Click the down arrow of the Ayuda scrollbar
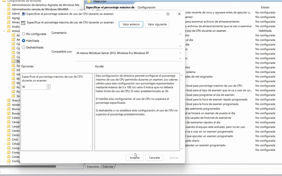This screenshot has width=282, height=176. click(x=182, y=149)
